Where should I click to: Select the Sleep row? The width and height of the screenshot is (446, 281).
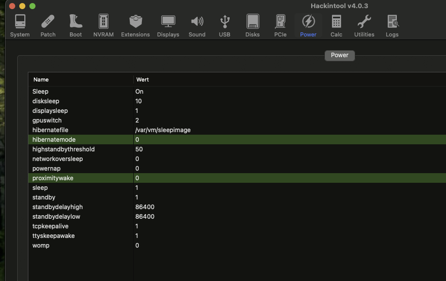tap(237, 92)
